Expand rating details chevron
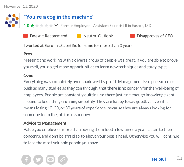The height and width of the screenshot is (167, 184). click(x=56, y=26)
